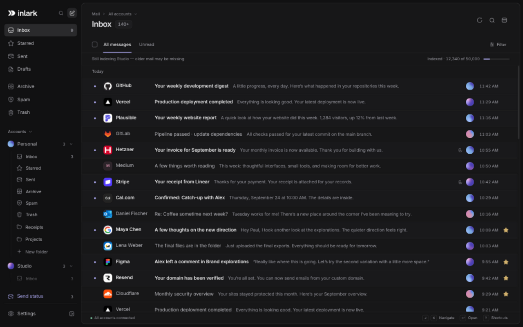Image resolution: width=523 pixels, height=327 pixels.
Task: Open the All accounts breadcrumb dropdown
Action: (123, 14)
